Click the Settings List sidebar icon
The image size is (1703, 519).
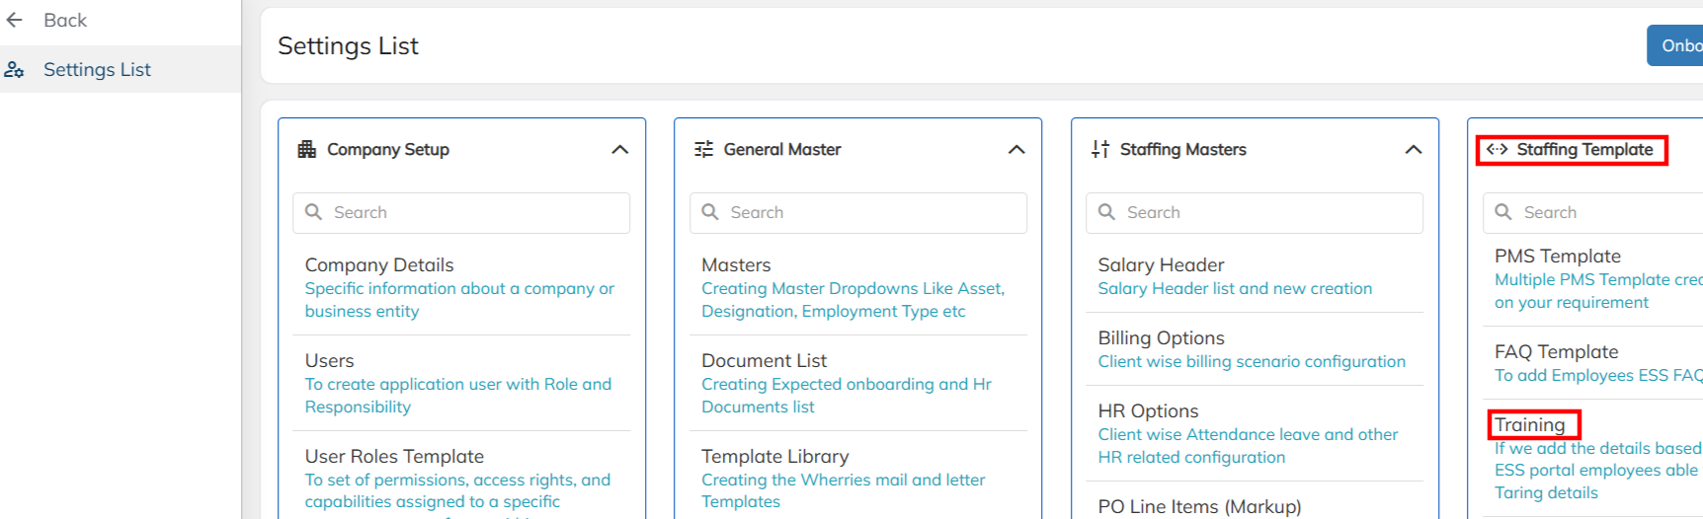15,70
